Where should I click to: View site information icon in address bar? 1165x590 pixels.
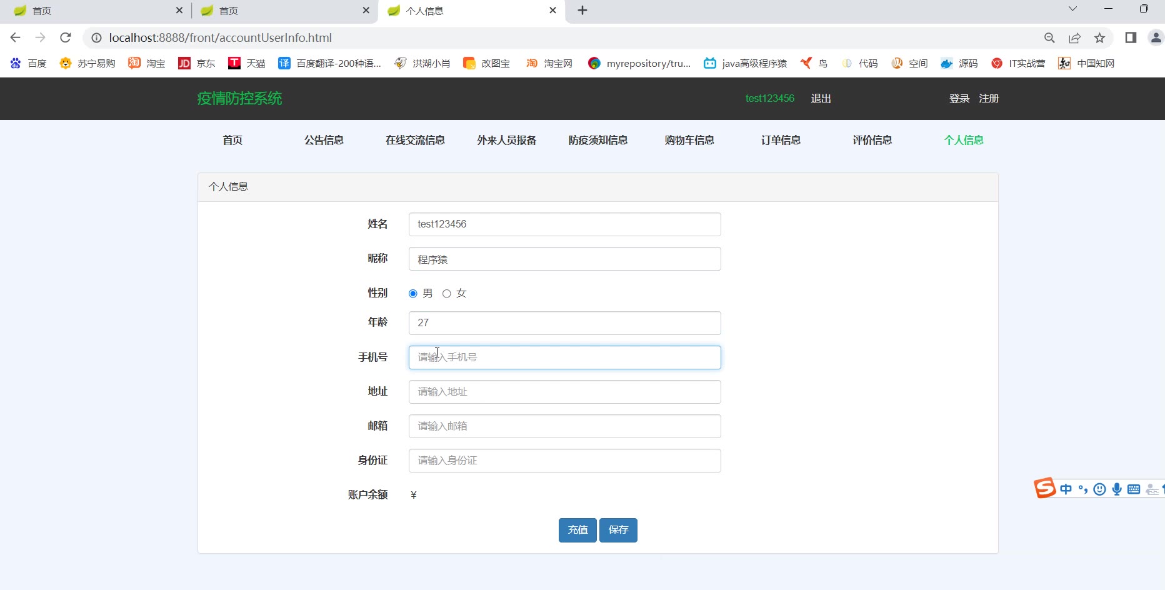(x=96, y=38)
